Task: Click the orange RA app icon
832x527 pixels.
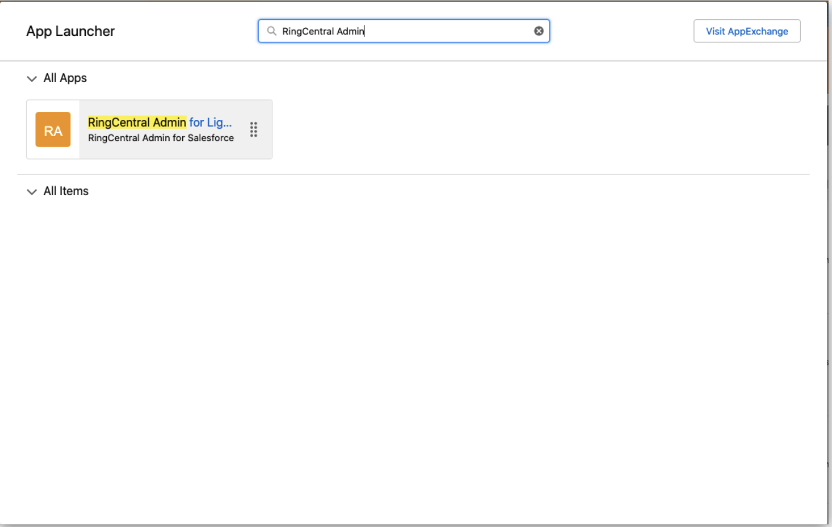Action: pos(53,129)
